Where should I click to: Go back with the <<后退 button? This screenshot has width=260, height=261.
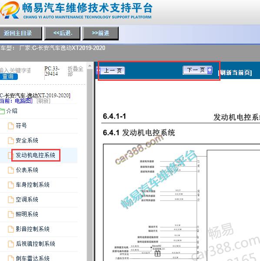pos(62,33)
